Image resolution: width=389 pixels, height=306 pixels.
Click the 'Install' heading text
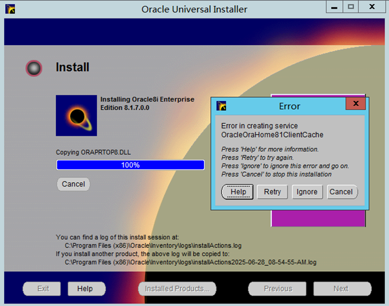point(73,67)
